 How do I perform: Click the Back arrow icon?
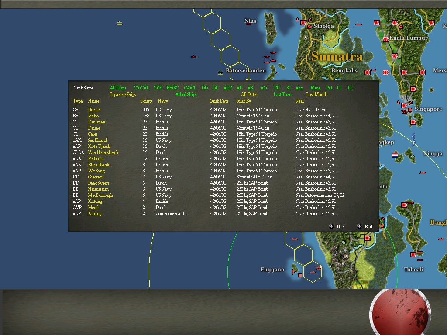(x=331, y=226)
